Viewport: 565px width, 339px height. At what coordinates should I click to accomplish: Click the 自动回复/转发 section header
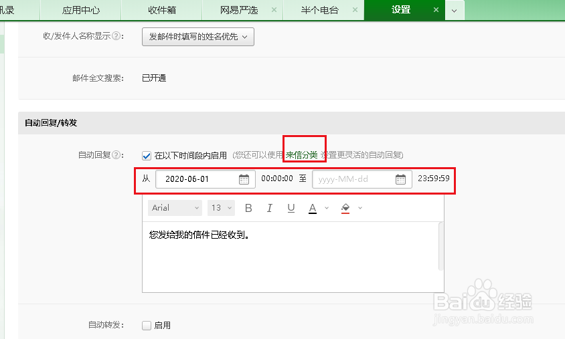coord(291,123)
